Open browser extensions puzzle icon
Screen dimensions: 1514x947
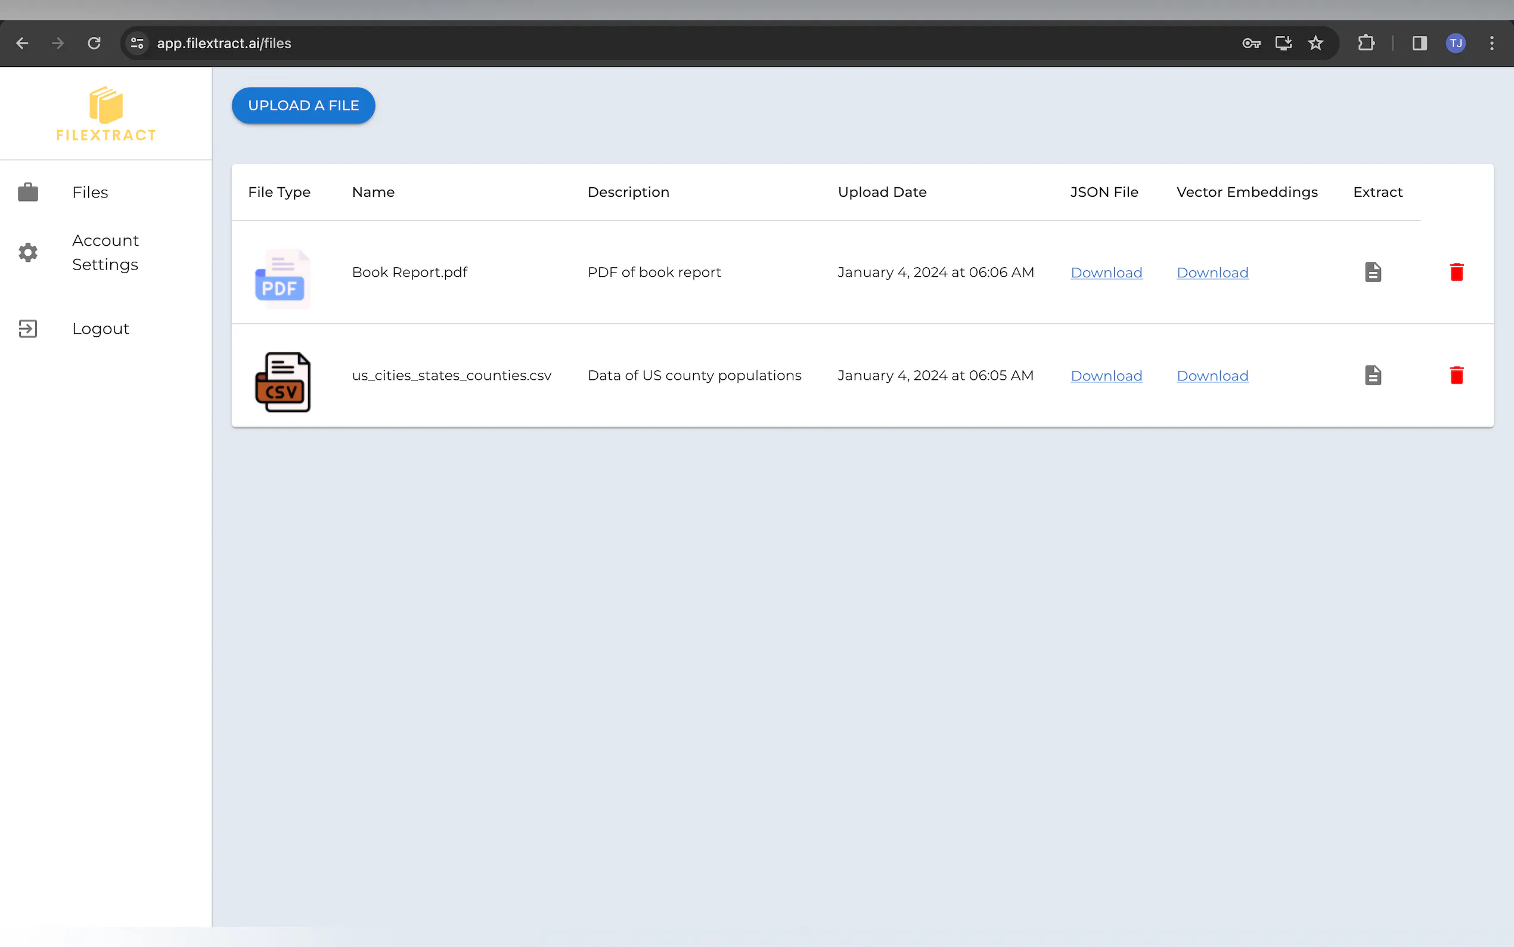click(1366, 43)
